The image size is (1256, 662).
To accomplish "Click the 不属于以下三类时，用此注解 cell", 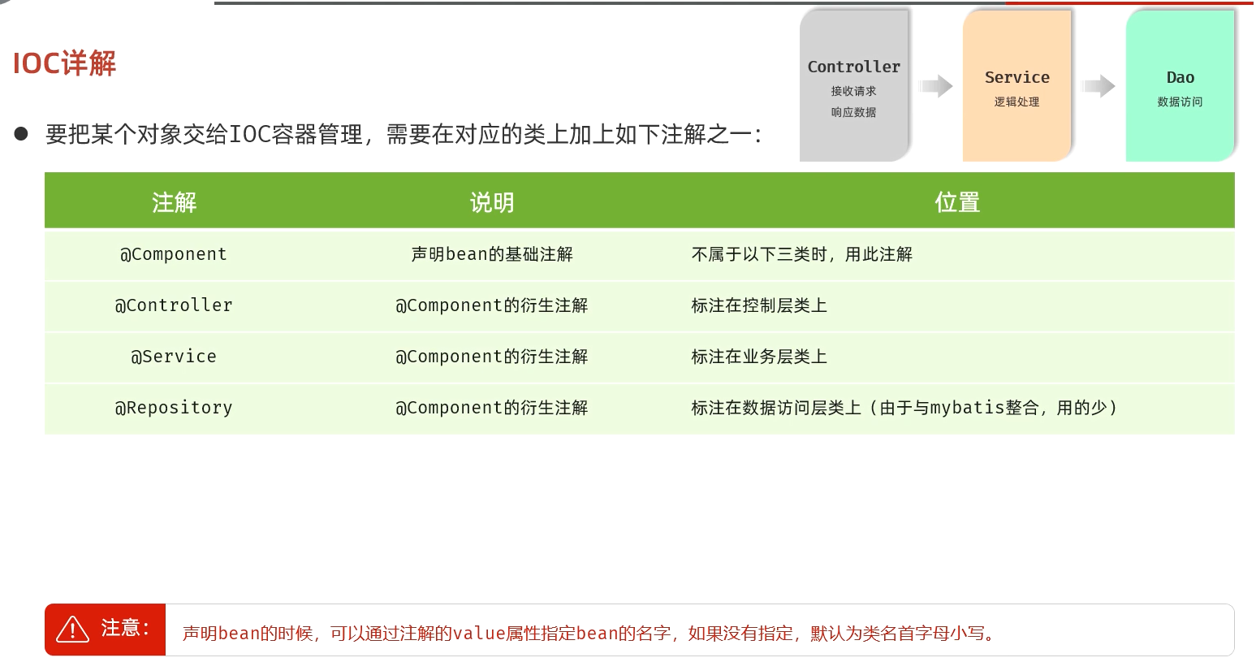I will click(802, 254).
